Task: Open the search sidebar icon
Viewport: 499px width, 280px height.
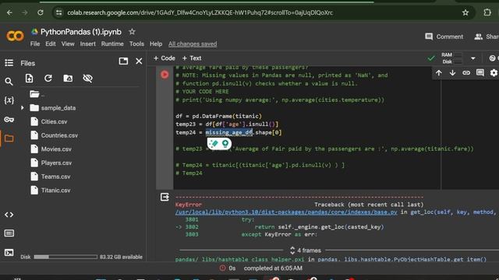Action: [x=9, y=82]
